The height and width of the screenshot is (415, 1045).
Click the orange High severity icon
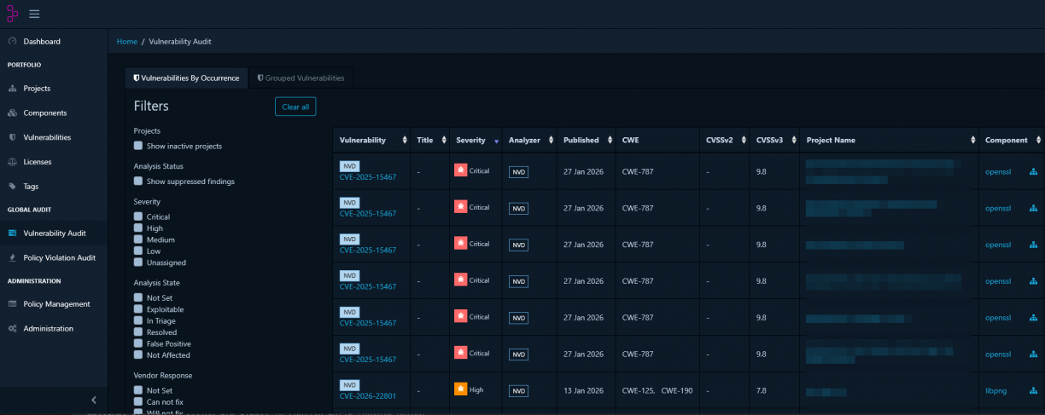(461, 389)
